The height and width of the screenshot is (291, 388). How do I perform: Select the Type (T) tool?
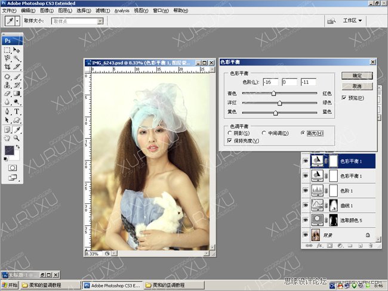(x=17, y=111)
